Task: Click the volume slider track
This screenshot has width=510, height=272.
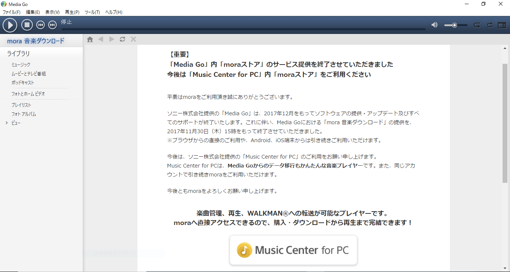Action: 455,25
